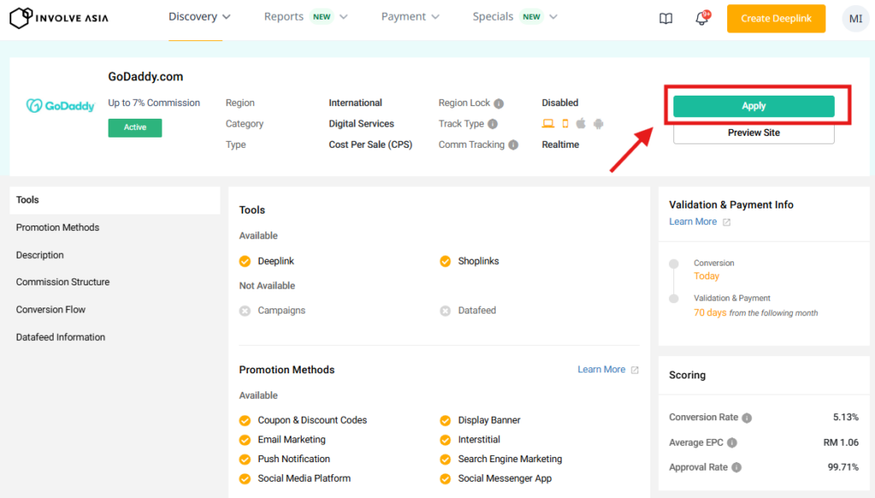Expand the Payment dropdown menu
Screen dimensions: 875x498
(410, 17)
